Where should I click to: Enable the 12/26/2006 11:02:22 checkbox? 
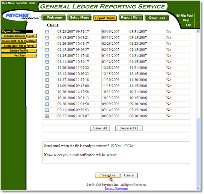(x=47, y=68)
